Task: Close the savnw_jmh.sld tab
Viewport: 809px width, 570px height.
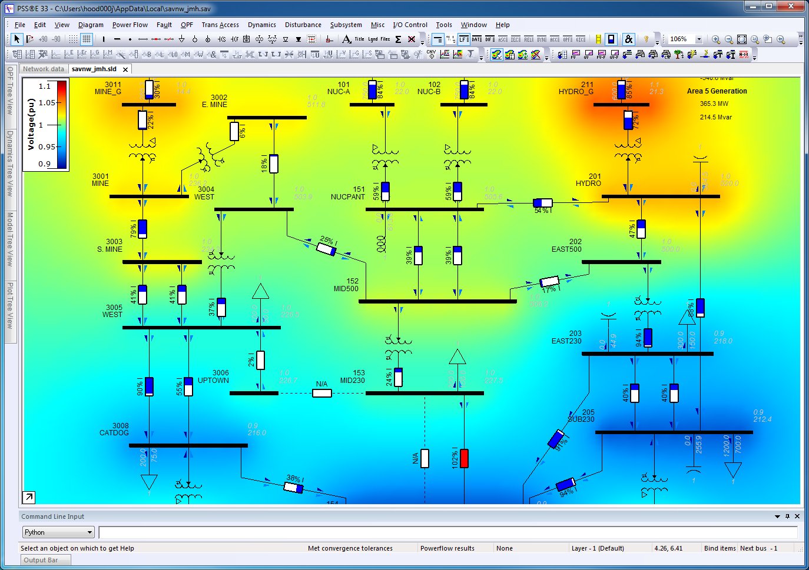Action: pyautogui.click(x=125, y=69)
